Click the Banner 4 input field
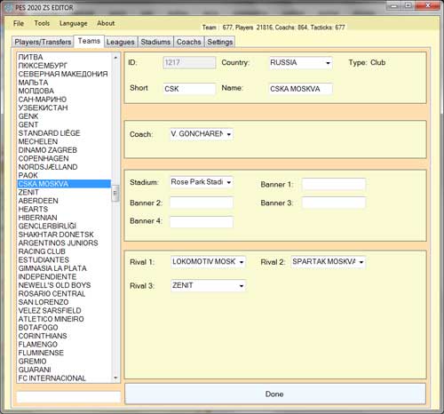The width and height of the screenshot is (444, 414). 202,221
